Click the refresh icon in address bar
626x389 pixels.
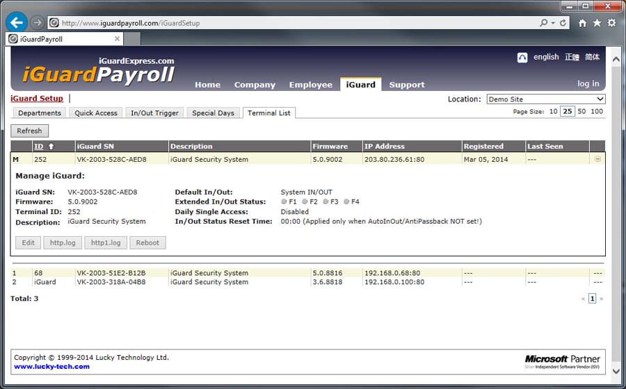563,23
